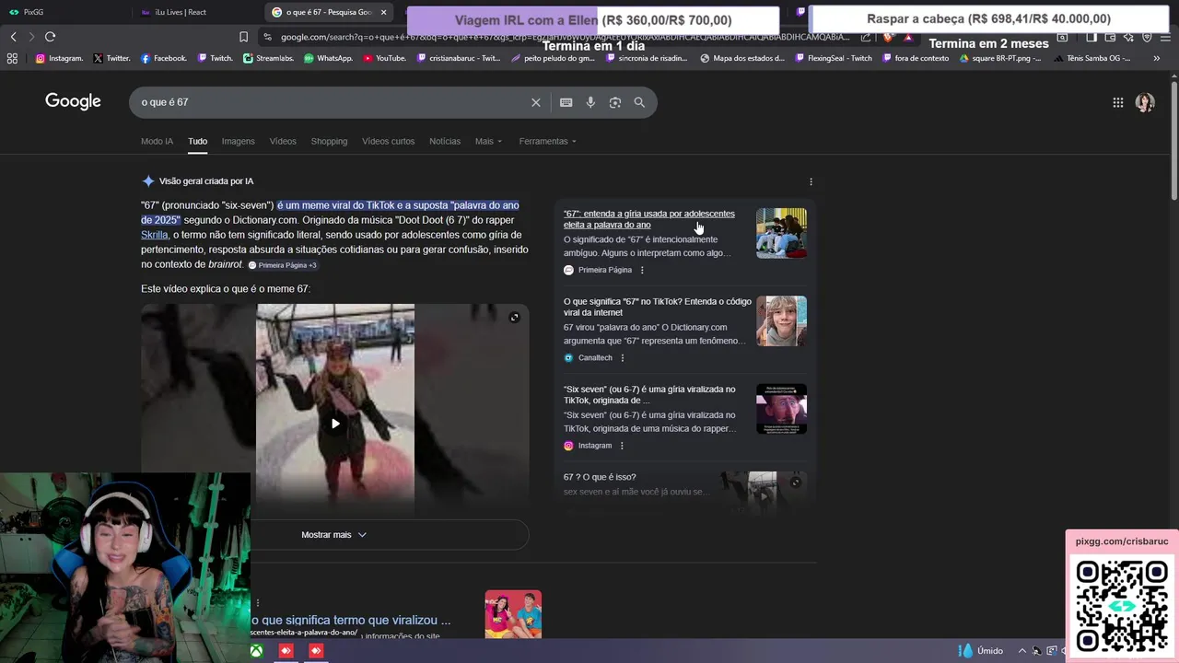Show more bookmarks with the overflow chevron
Screen dimensions: 1179x663
[x=1157, y=58]
